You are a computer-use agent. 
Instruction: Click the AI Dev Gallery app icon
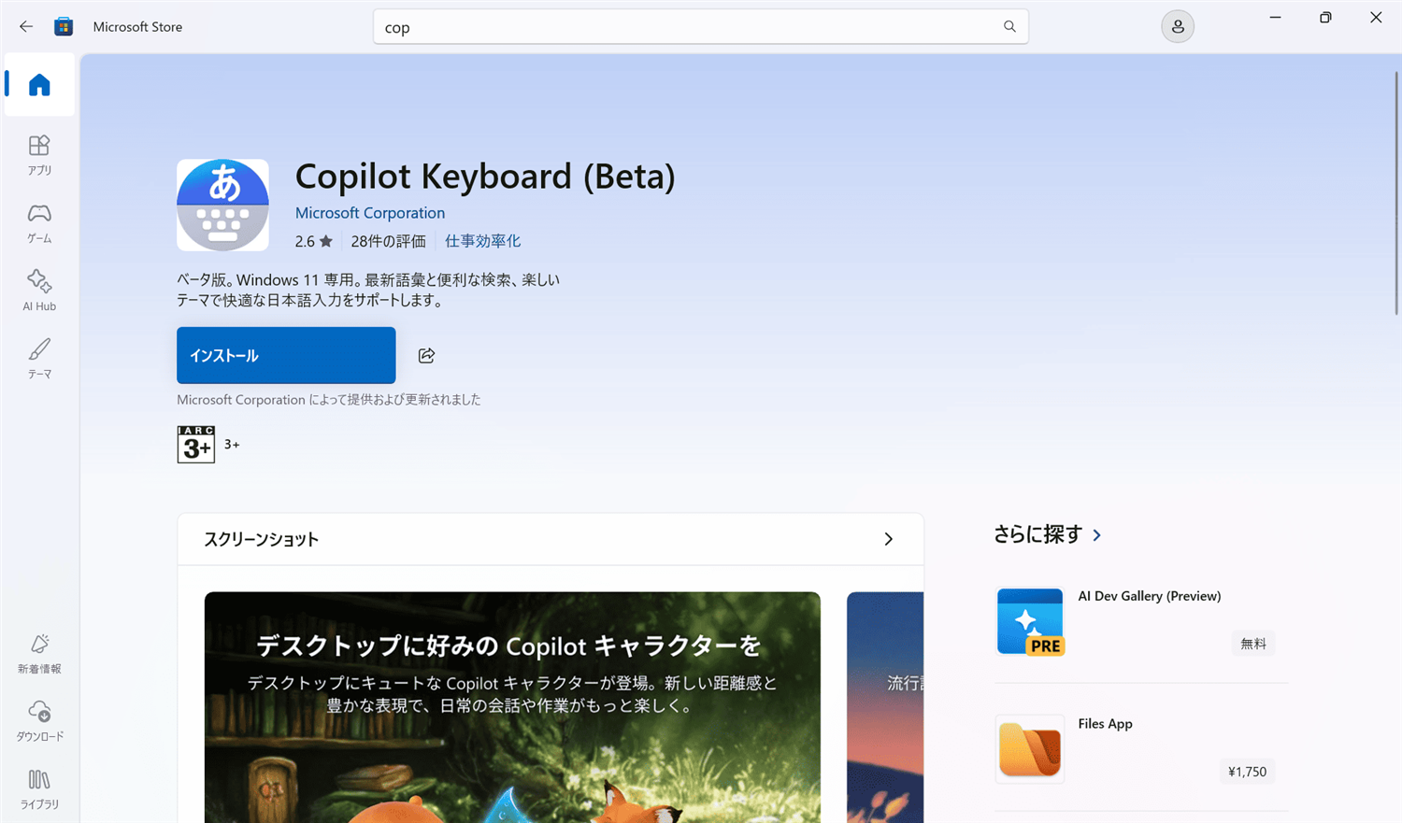[x=1030, y=621]
